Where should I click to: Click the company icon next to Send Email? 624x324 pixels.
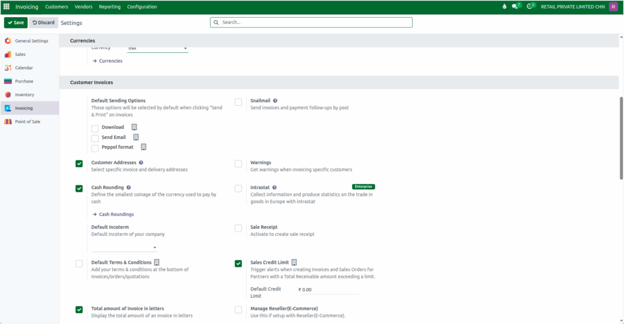point(136,137)
